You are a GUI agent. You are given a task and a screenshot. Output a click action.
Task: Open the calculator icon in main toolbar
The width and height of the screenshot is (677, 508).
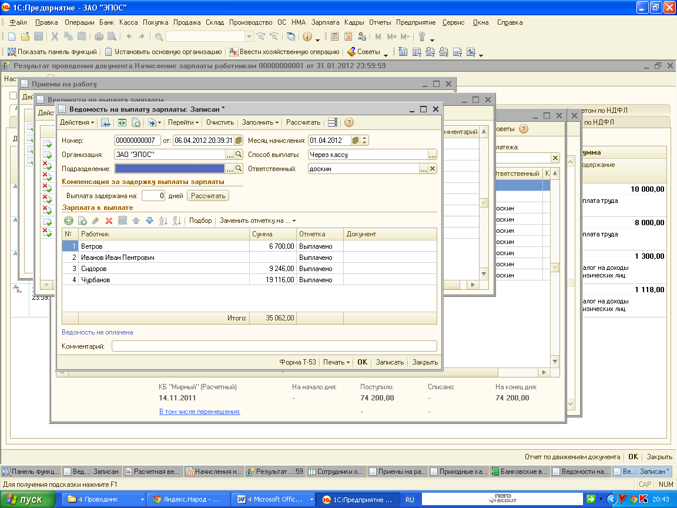(x=334, y=36)
